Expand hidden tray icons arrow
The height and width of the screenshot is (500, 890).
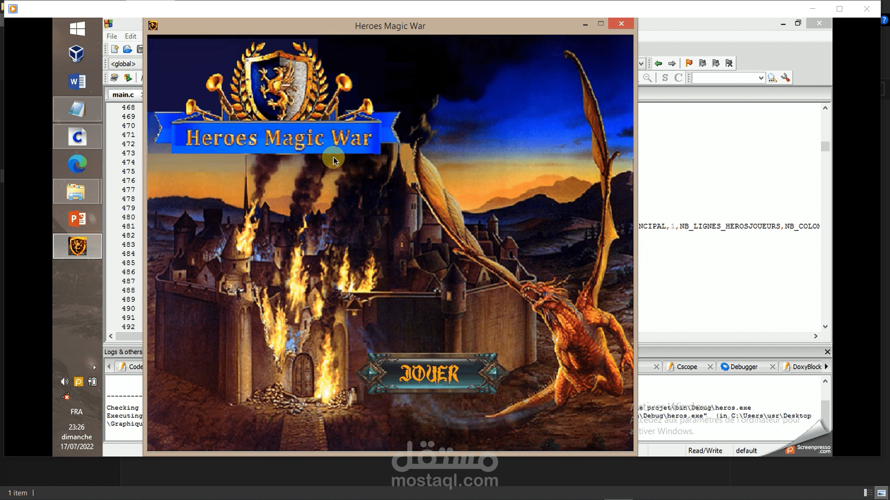point(95,368)
